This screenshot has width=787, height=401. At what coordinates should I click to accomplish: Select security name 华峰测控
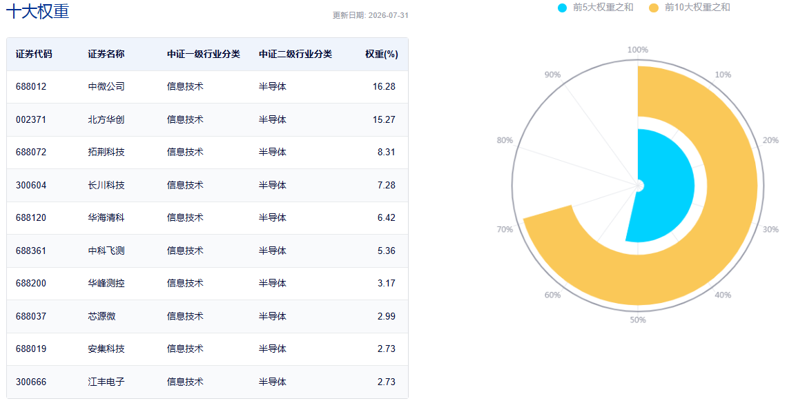(106, 284)
